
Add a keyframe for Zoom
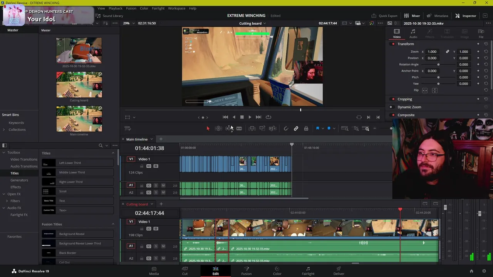[478, 52]
